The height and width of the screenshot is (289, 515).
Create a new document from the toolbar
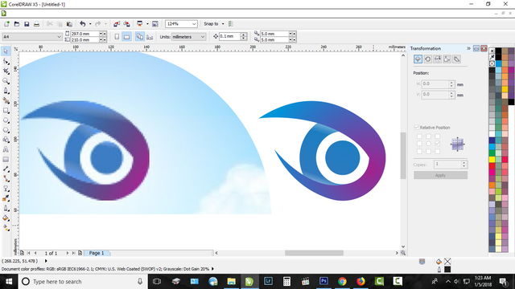click(x=6, y=24)
